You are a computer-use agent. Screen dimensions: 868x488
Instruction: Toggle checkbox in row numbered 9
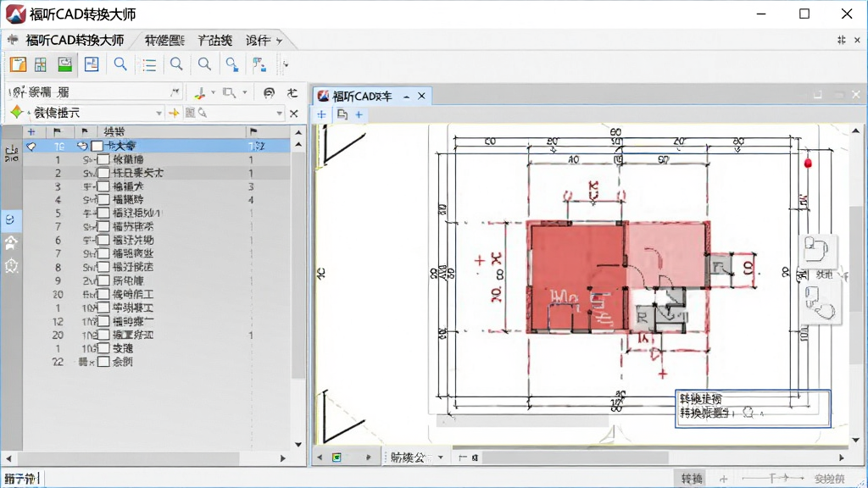103,280
